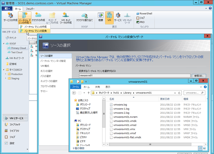Click the サービスの作成 (Create Service) ribbon icon

pos(11,17)
